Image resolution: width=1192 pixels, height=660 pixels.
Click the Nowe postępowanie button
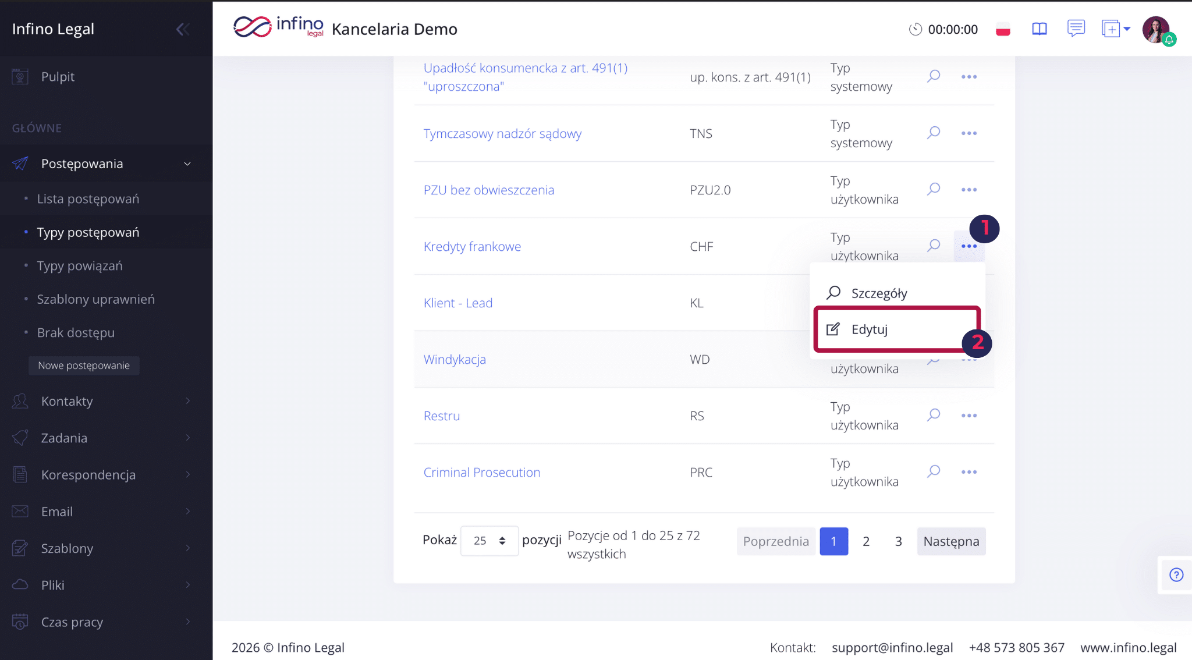(x=84, y=366)
